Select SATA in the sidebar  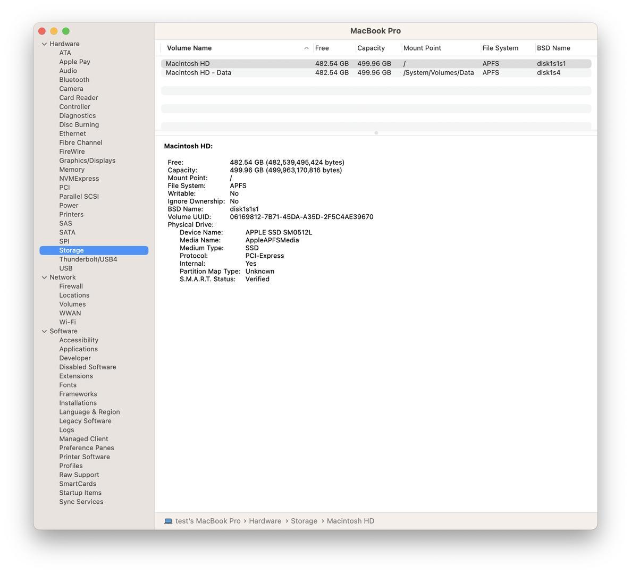point(67,232)
